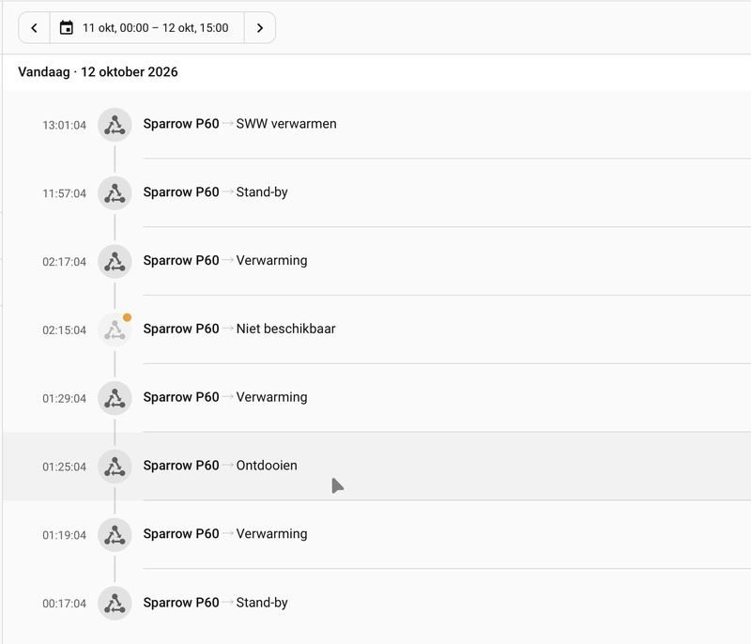Click device icon for 01:29:04 entry
The height and width of the screenshot is (644, 751).
click(115, 398)
